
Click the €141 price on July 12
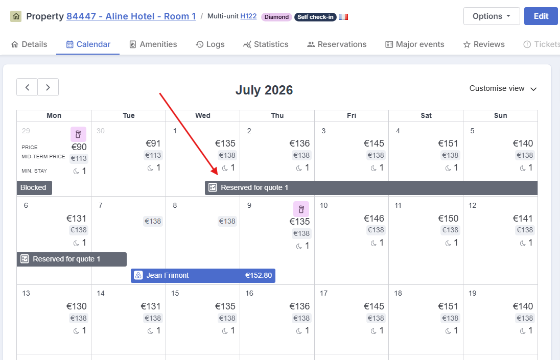click(x=523, y=219)
